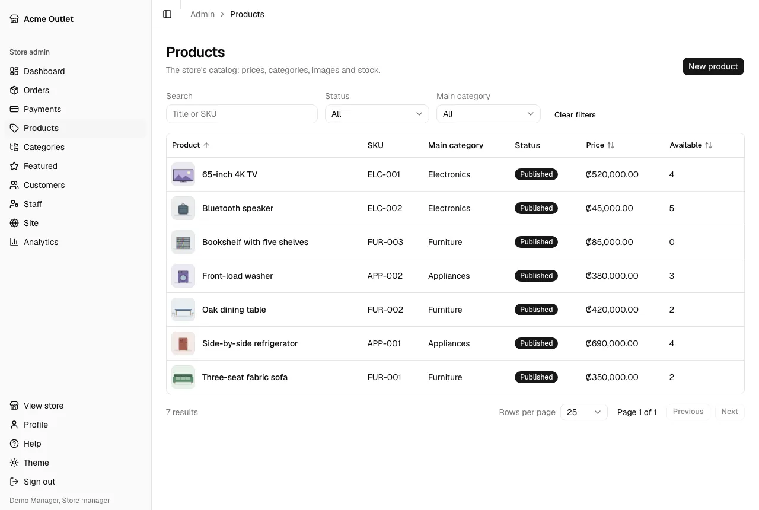Click the Orders box icon
Viewport: 759px width, 510px height.
[14, 90]
